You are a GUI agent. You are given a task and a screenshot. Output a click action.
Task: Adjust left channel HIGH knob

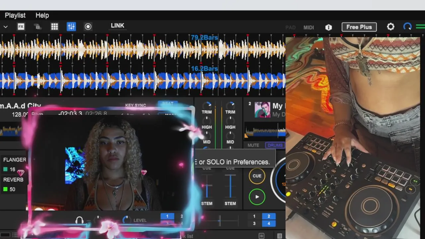click(x=207, y=120)
